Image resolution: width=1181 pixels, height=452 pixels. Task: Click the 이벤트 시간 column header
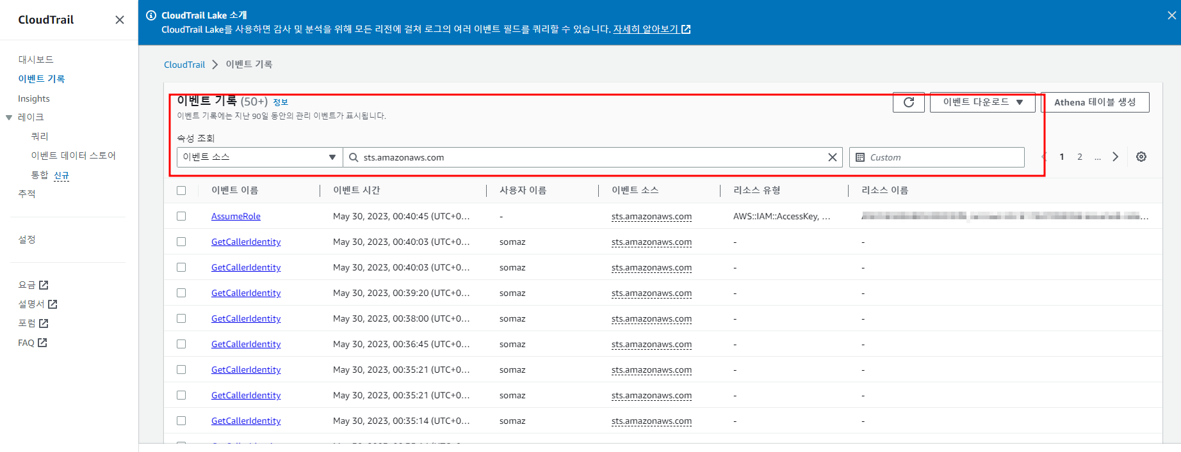(357, 191)
